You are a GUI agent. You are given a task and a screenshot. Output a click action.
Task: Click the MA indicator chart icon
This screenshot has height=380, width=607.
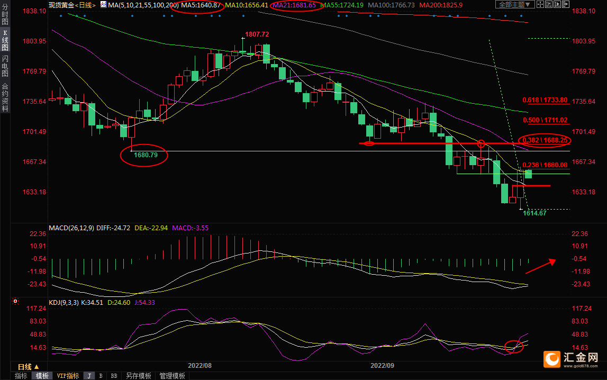[104, 5]
